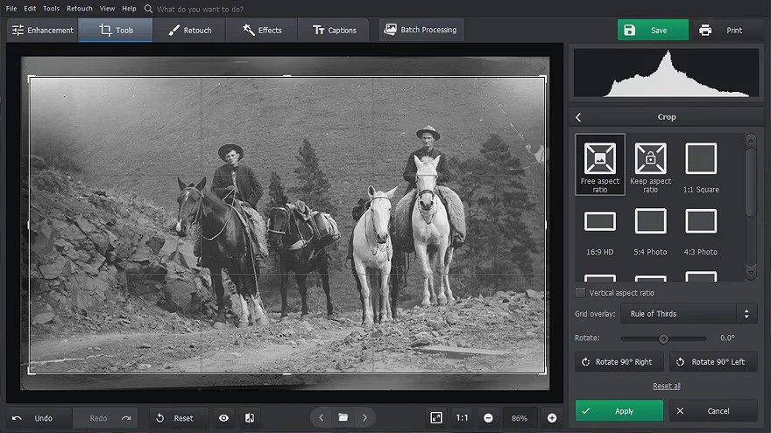The height and width of the screenshot is (433, 771).
Task: Go back using the Crop panel chevron
Action: click(x=578, y=117)
